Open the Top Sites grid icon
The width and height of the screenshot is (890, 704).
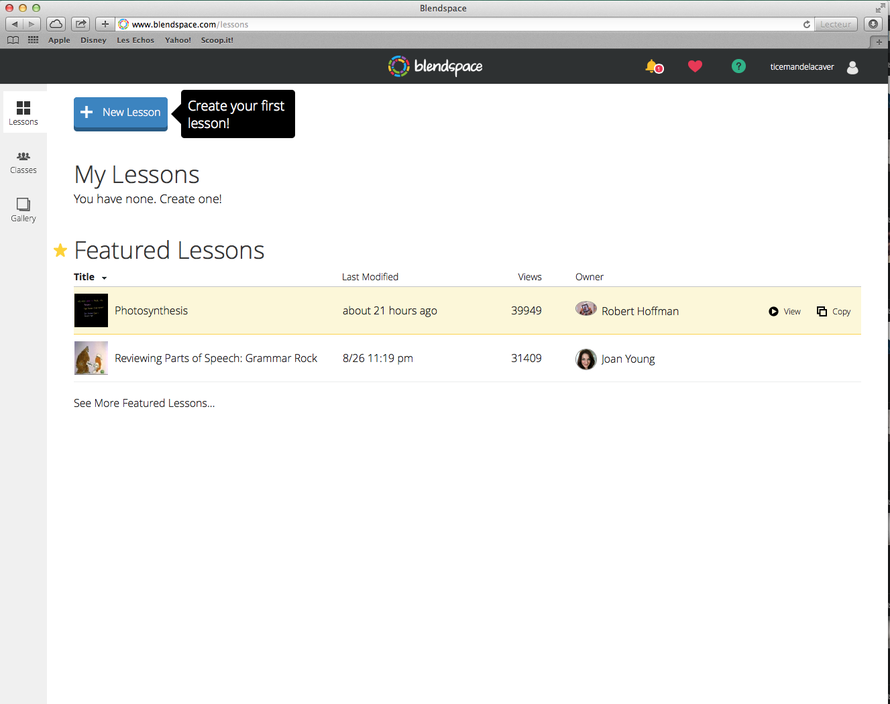pos(33,40)
